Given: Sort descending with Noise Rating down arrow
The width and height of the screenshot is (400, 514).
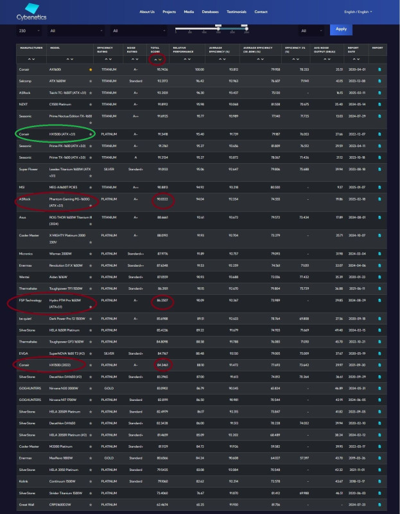Looking at the screenshot, I should point(137,59).
